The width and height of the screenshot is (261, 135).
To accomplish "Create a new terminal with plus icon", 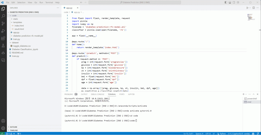I will point(243,94).
